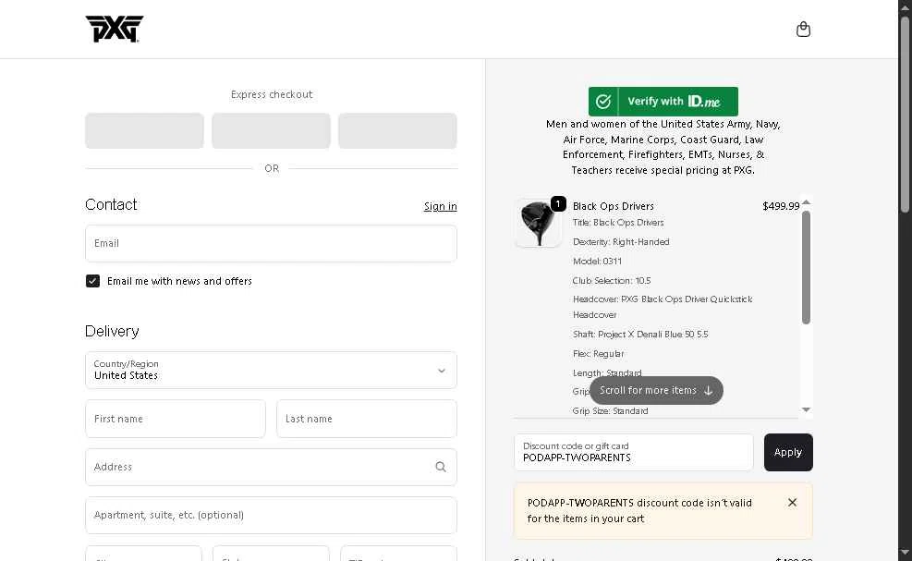The height and width of the screenshot is (561, 912).
Task: Click Scroll for more items pill
Action: point(656,390)
